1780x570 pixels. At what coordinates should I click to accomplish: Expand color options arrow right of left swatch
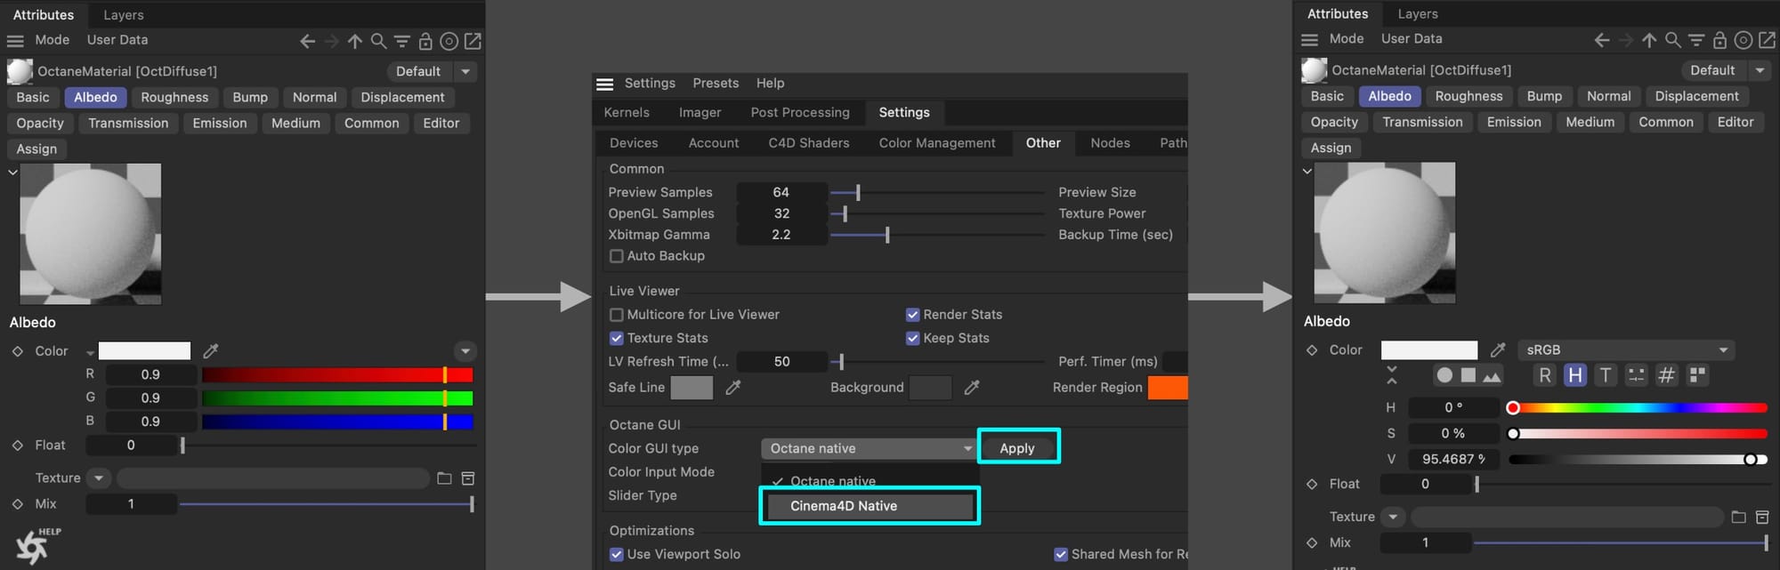click(465, 351)
